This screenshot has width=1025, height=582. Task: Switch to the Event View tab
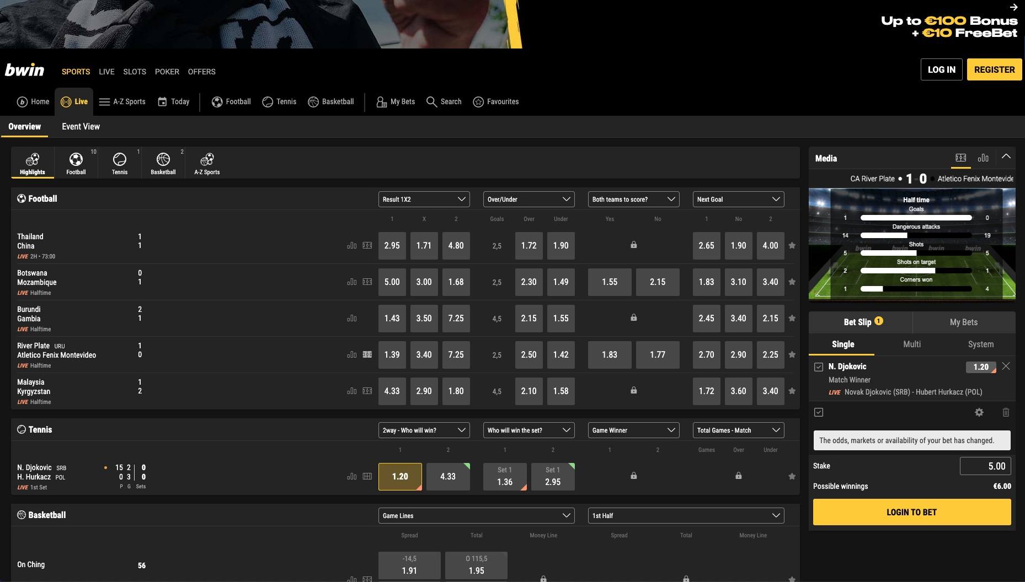[x=81, y=126]
